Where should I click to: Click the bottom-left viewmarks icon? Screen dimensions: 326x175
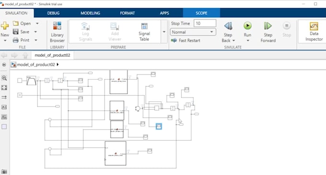click(x=4, y=172)
